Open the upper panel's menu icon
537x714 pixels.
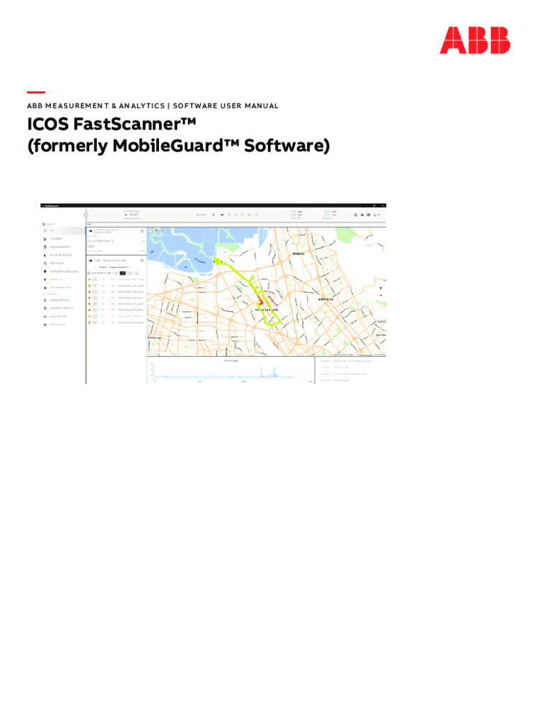[142, 230]
